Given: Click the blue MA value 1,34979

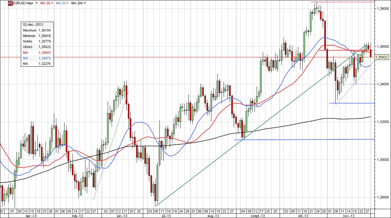Looking at the screenshot, I should click(45, 58).
